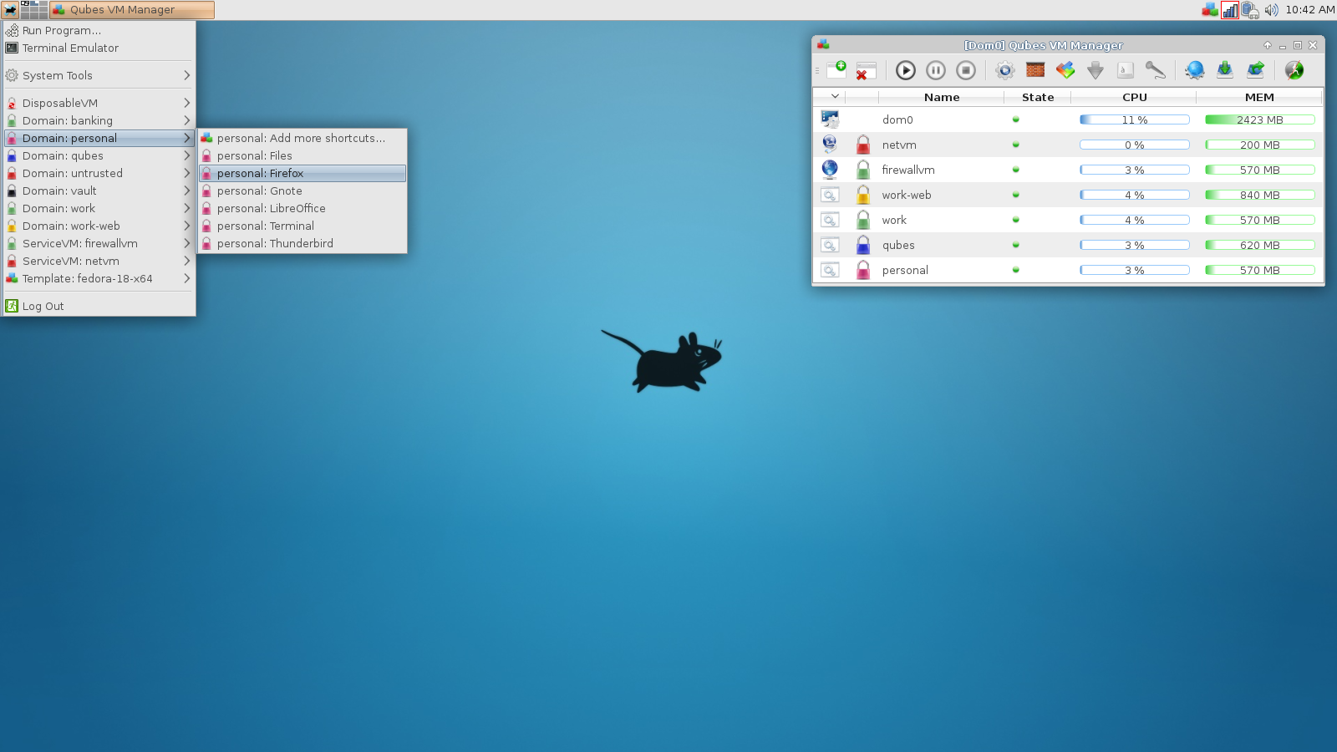The height and width of the screenshot is (752, 1337).
Task: Select the Qubes VM Manager taskbar button
Action: pyautogui.click(x=132, y=10)
